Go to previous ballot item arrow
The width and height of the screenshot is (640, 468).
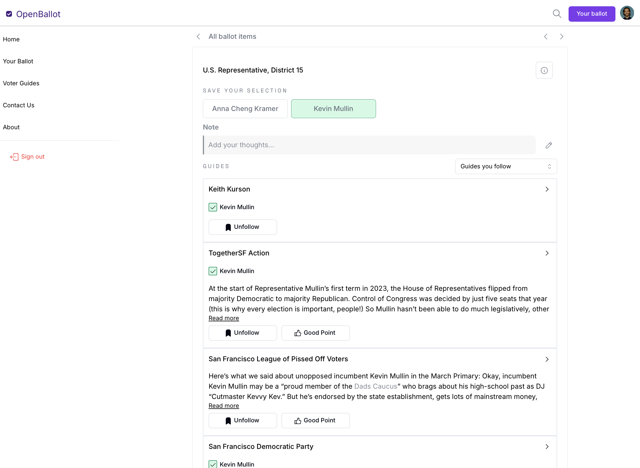point(546,37)
